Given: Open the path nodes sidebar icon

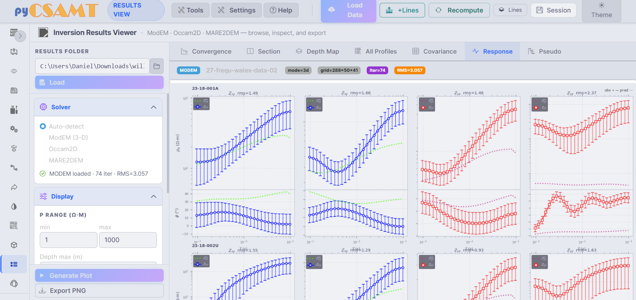Looking at the screenshot, I should 14,167.
